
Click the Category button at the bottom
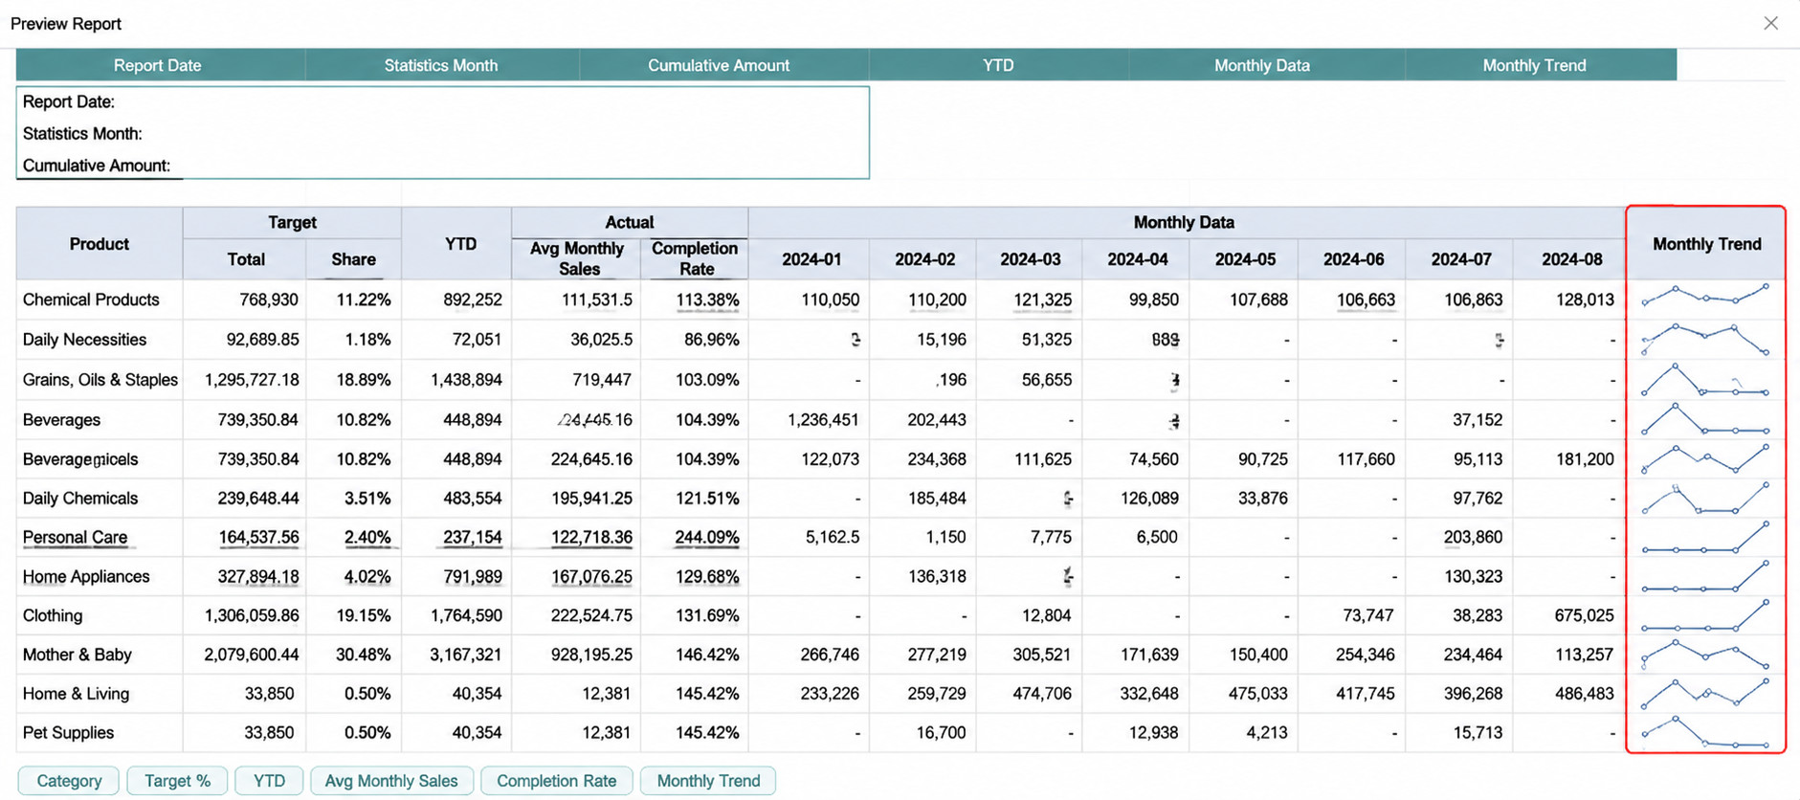(x=69, y=781)
